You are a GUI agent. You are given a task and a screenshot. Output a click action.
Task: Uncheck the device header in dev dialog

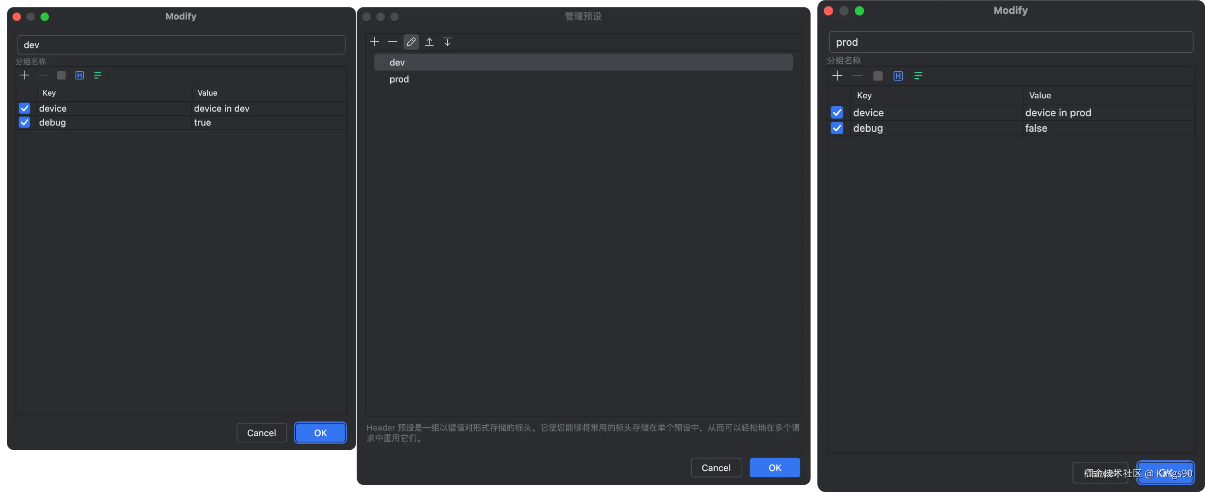[x=24, y=108]
